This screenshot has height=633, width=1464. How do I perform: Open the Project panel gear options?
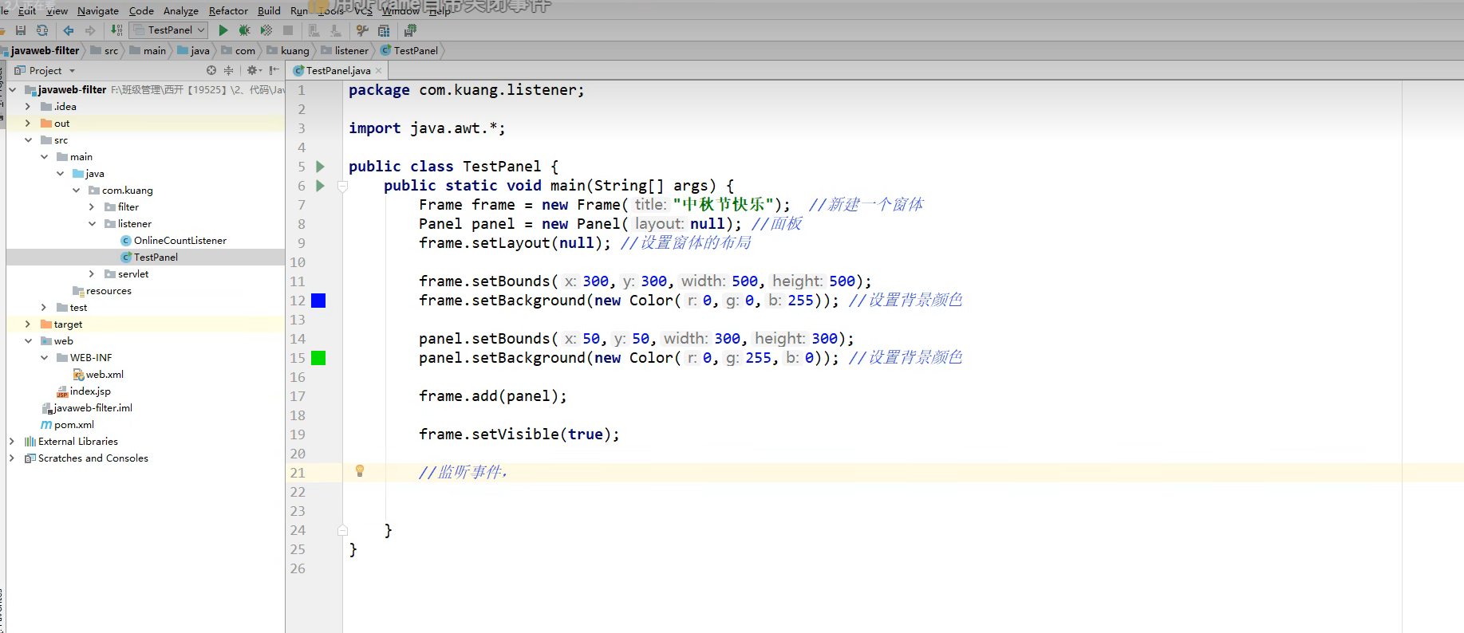pyautogui.click(x=255, y=70)
